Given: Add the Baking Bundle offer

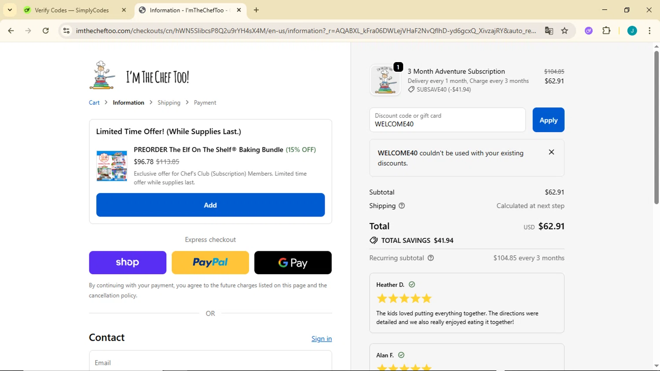Looking at the screenshot, I should tap(210, 205).
